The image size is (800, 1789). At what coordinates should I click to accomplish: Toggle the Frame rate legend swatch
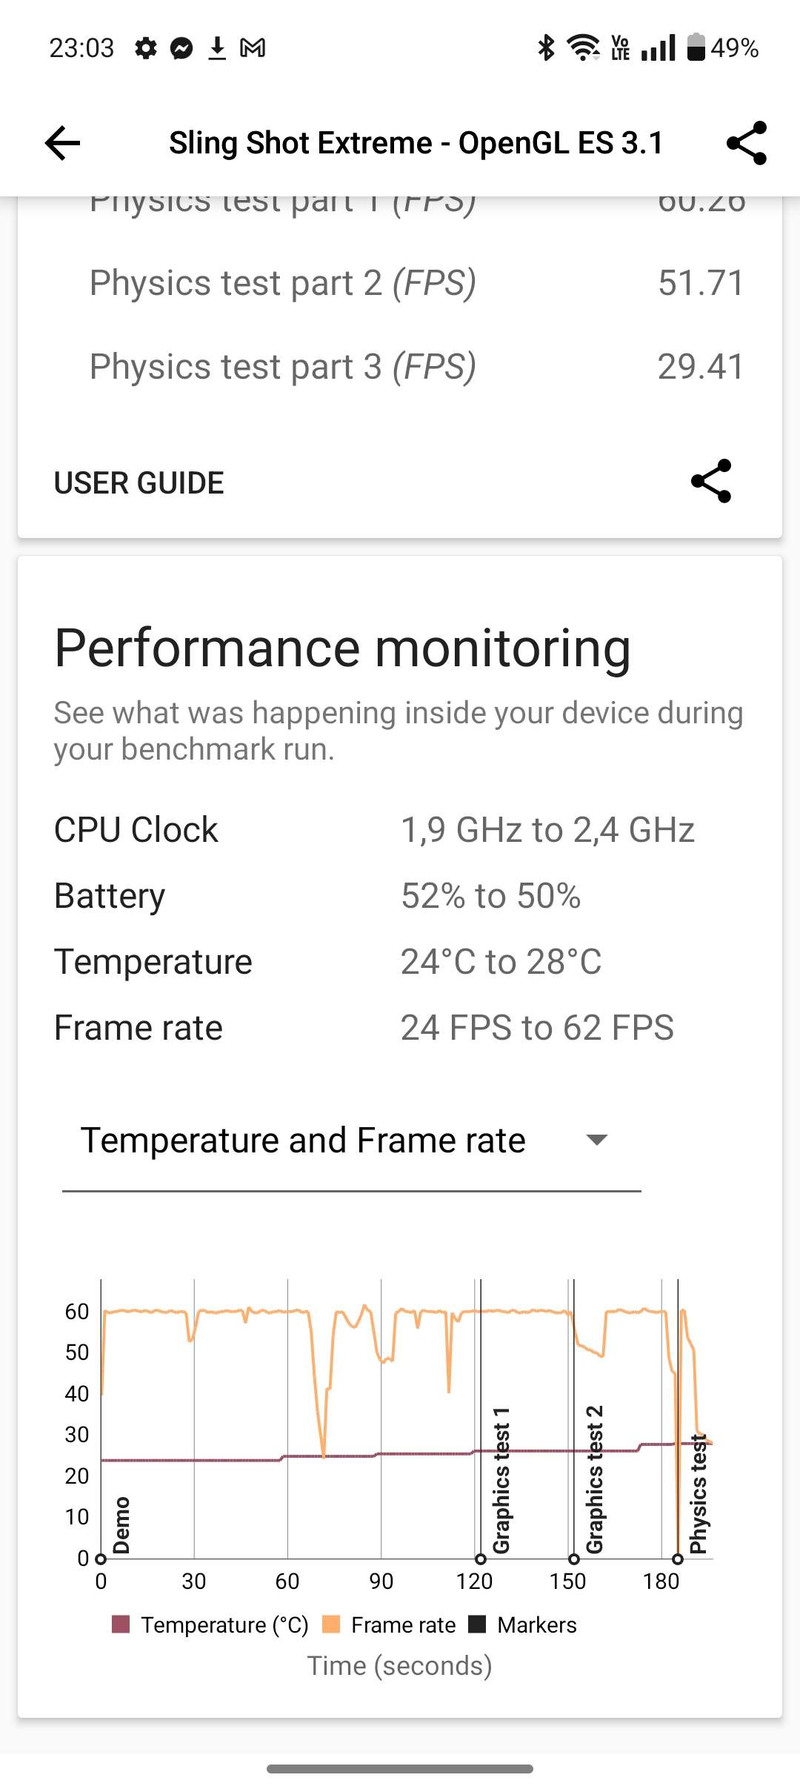pyautogui.click(x=331, y=1624)
